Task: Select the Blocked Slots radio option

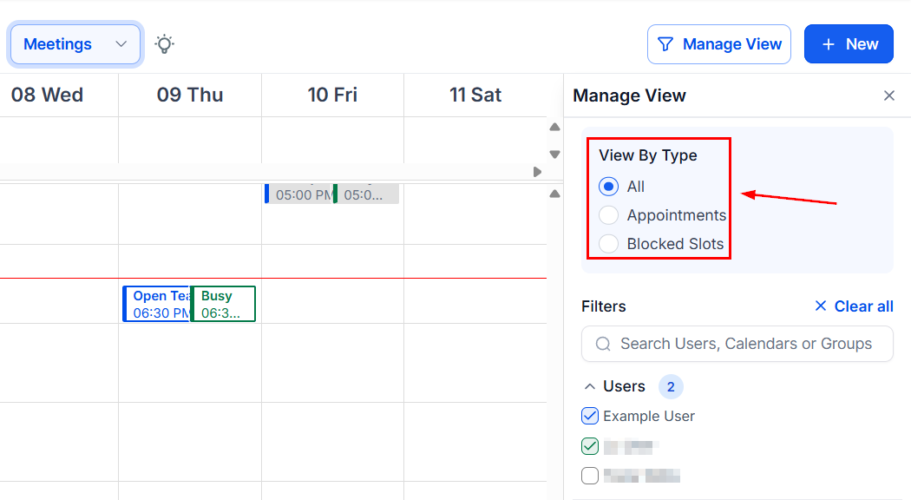Action: click(608, 244)
